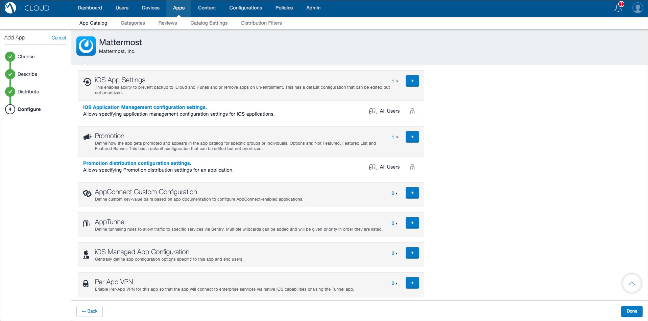The height and width of the screenshot is (321, 648).
Task: Click the Per App VPN lock icon
Action: (x=86, y=284)
